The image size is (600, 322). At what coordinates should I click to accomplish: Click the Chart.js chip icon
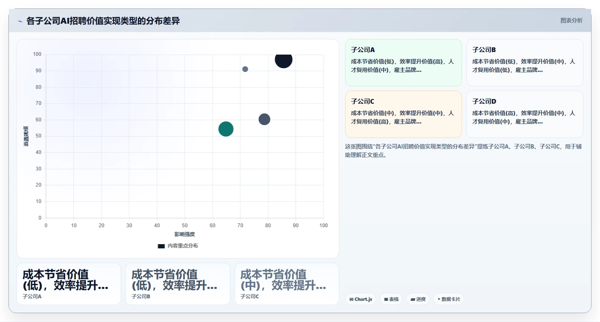pos(351,299)
